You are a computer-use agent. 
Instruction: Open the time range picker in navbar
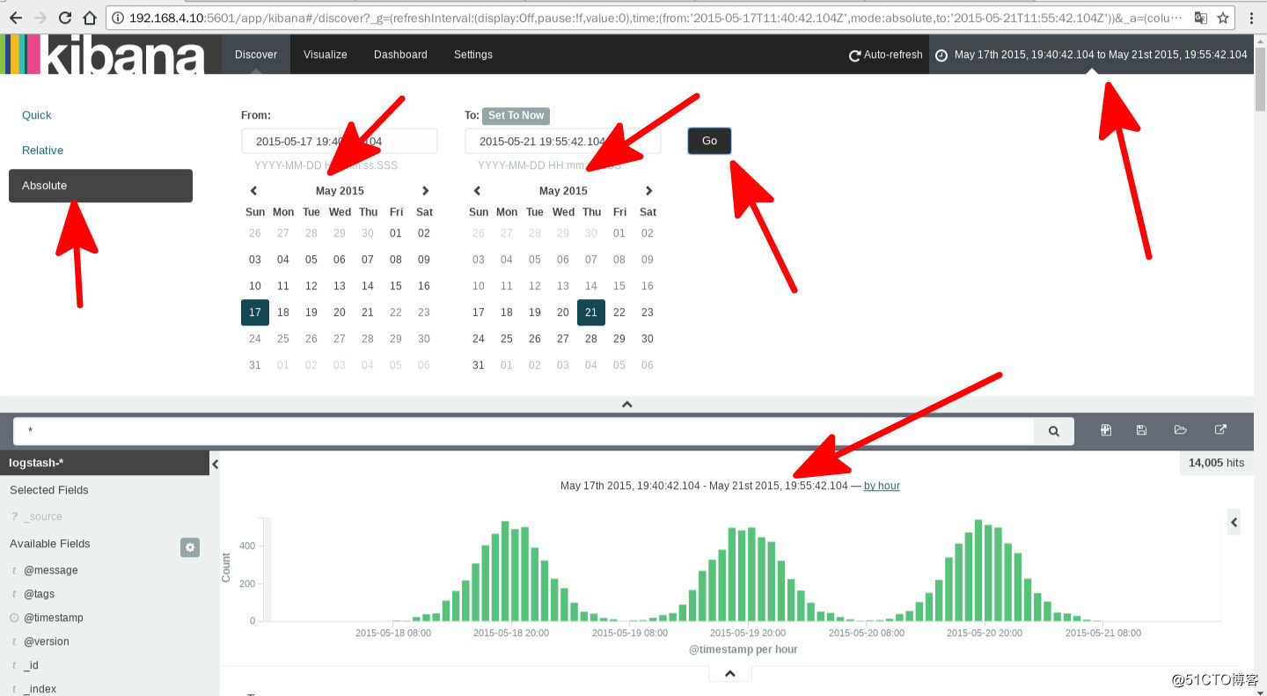[x=1091, y=55]
